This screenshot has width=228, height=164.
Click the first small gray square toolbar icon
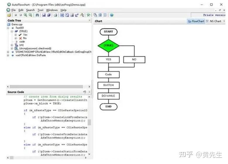coord(16,15)
